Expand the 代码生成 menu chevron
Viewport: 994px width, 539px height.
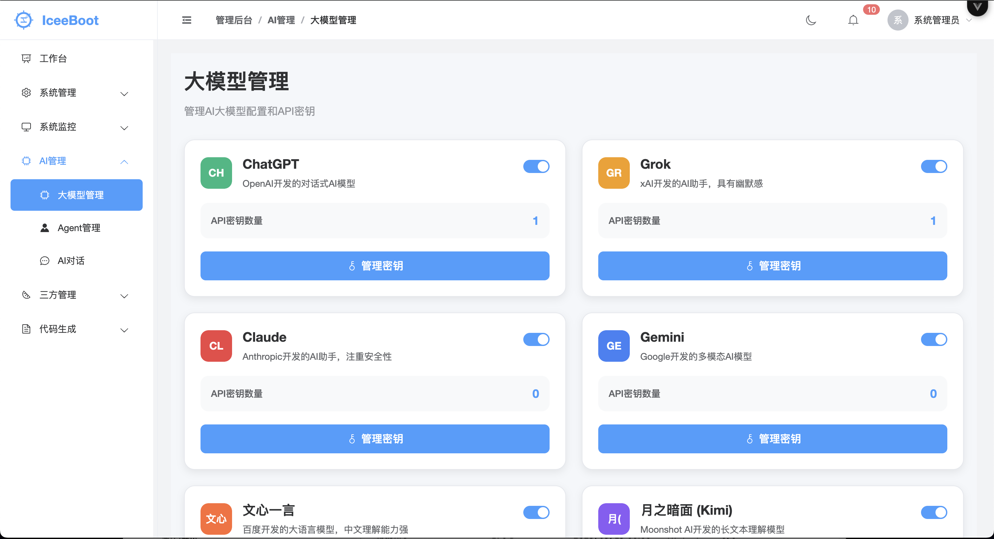click(x=124, y=330)
